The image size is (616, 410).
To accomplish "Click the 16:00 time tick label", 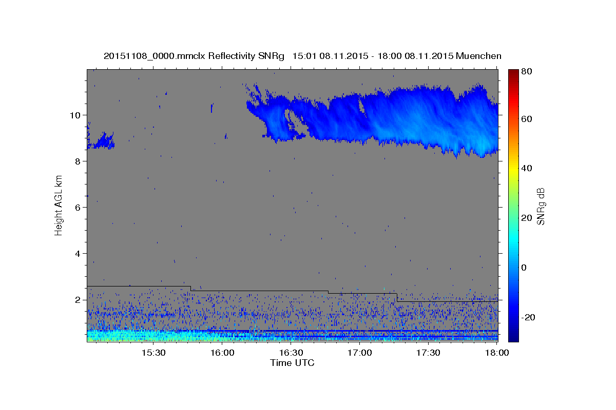I will (222, 353).
